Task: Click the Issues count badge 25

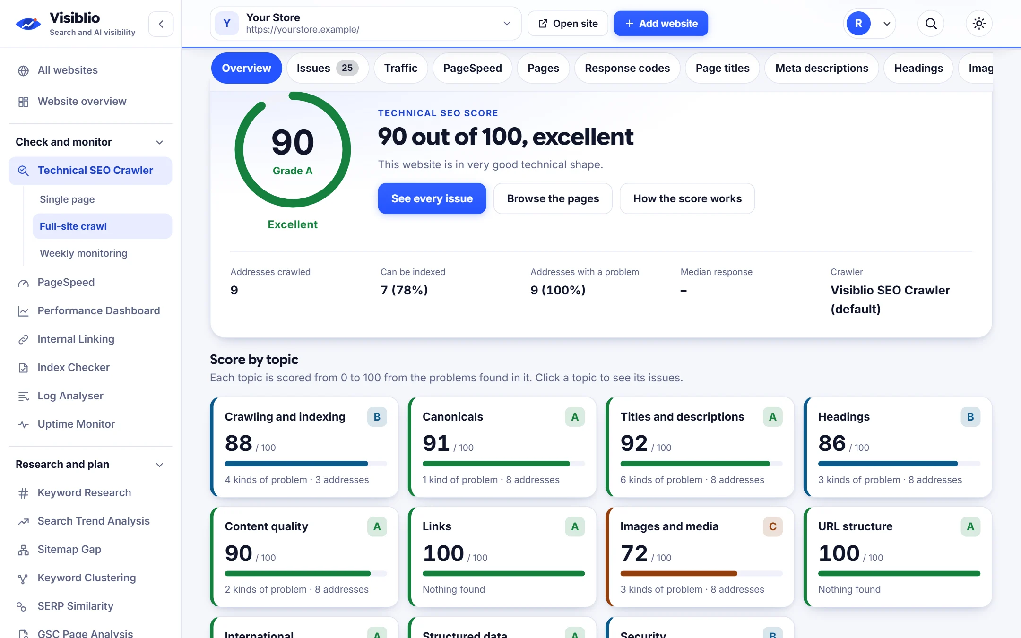Action: (x=347, y=68)
